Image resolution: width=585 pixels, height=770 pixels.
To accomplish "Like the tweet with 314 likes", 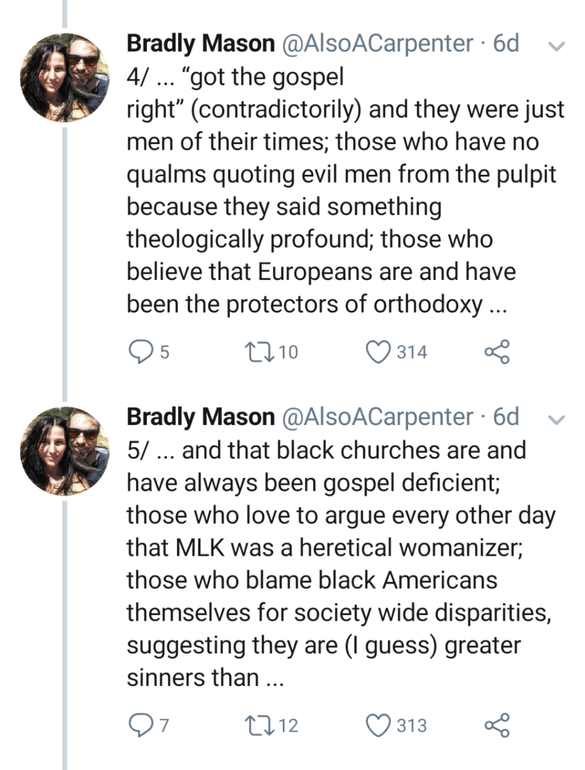I will coord(378,352).
